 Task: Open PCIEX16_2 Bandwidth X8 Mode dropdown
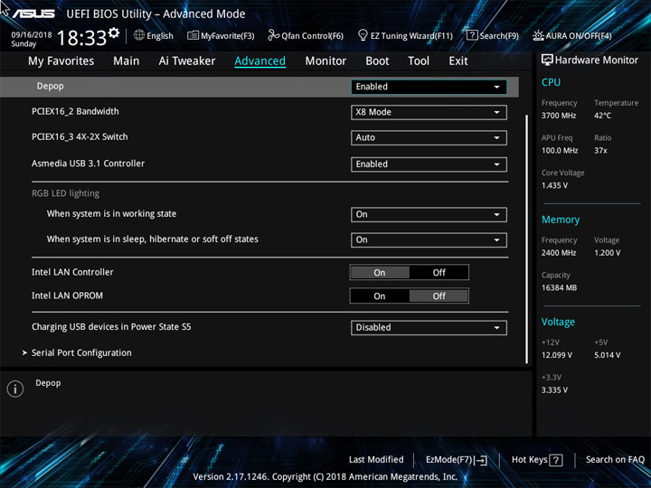pos(429,112)
